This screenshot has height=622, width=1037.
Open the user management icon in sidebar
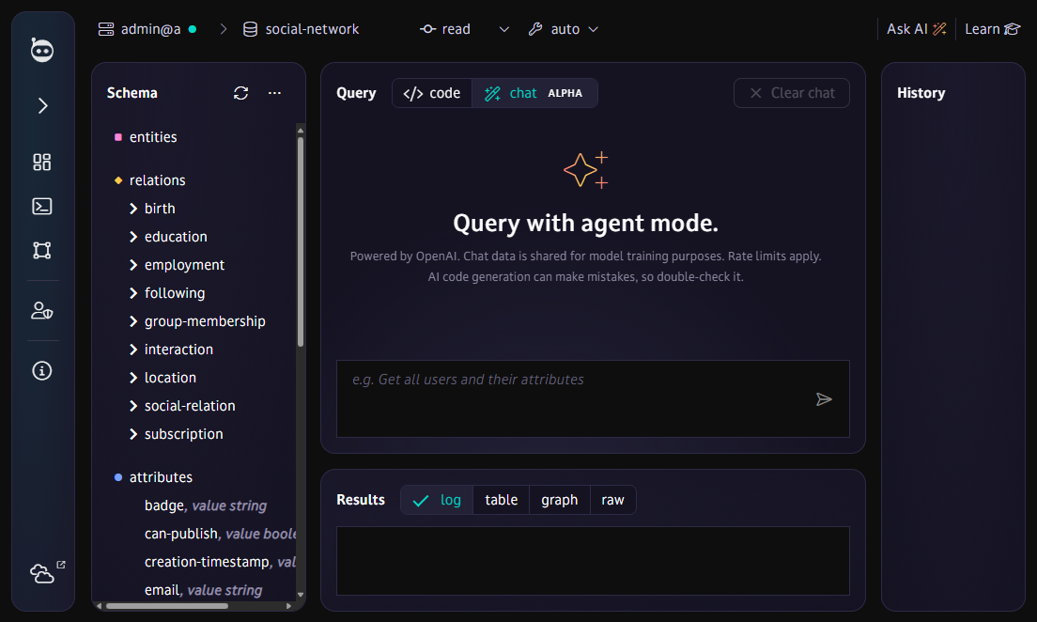[x=42, y=310]
